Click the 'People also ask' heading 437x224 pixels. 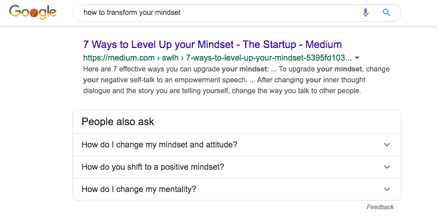(118, 122)
